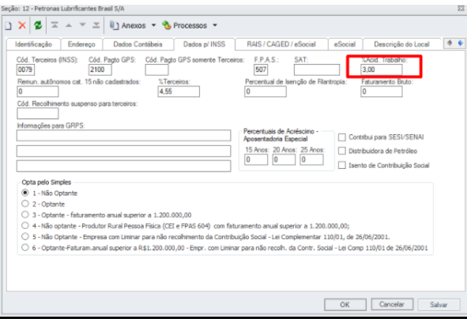Image resolution: width=467 pixels, height=319 pixels.
Task: Click the %Terceiros field showing 4,55
Action: pos(179,92)
